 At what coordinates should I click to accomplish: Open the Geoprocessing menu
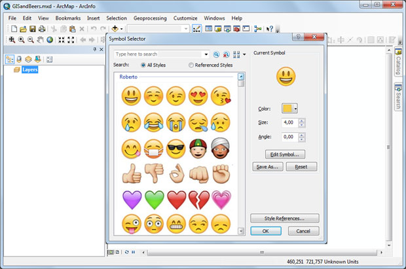[x=150, y=18]
